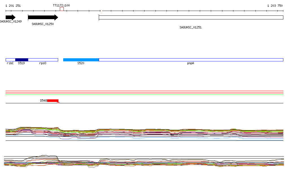Click the pnpA label text
This screenshot has width=289, height=172.
[191, 63]
